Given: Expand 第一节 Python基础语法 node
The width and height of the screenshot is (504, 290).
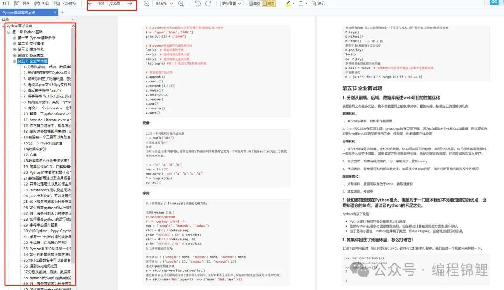Looking at the screenshot, I should [14, 38].
